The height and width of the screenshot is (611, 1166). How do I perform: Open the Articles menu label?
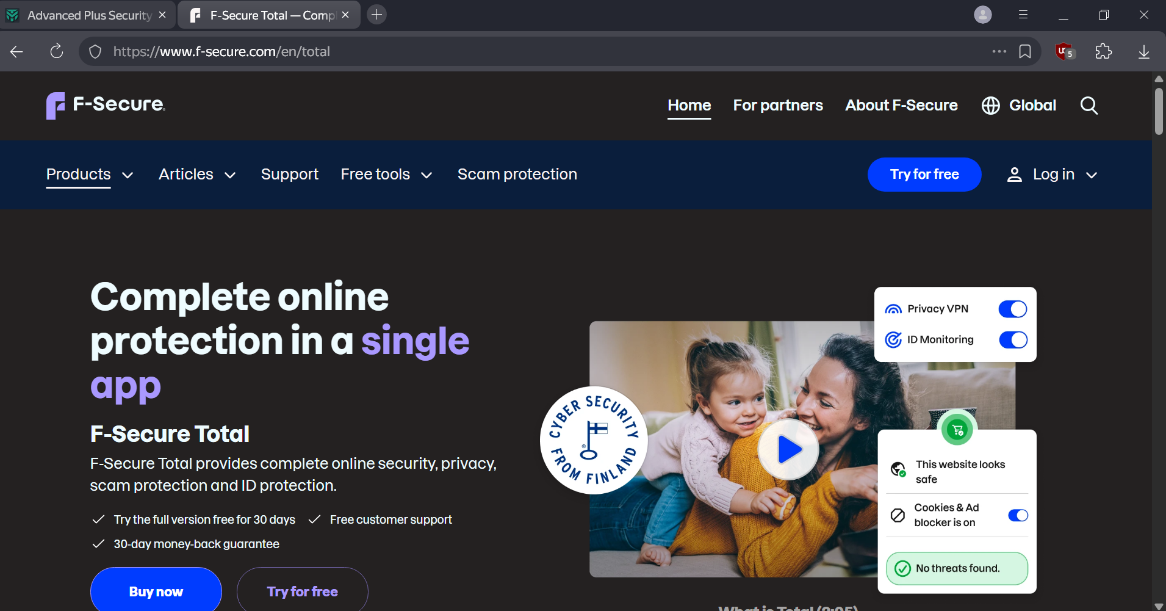[x=186, y=174]
